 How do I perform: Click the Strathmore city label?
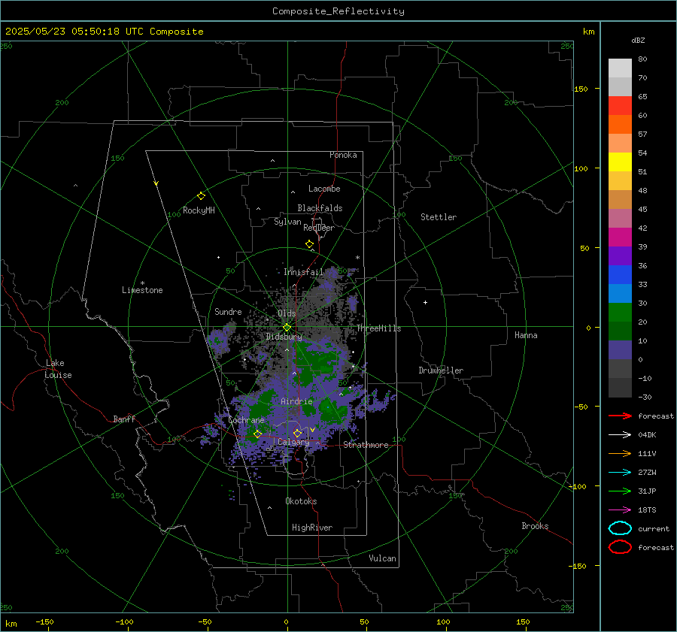366,445
